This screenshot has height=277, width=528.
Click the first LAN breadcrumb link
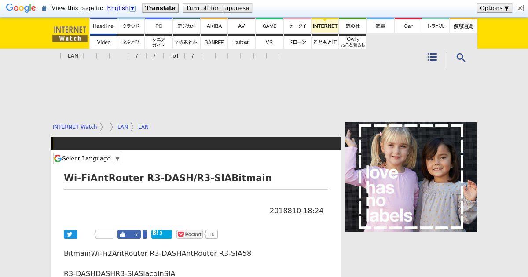(x=122, y=127)
